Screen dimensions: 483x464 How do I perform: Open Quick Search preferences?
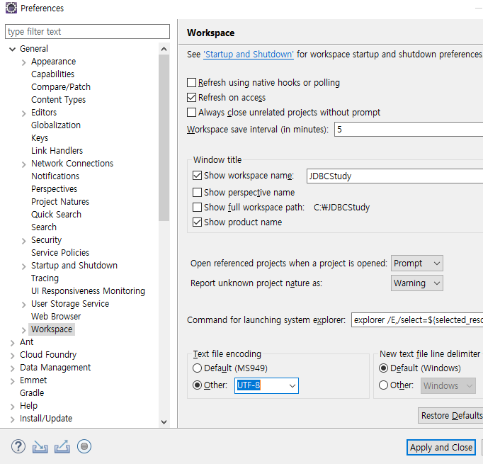click(57, 214)
